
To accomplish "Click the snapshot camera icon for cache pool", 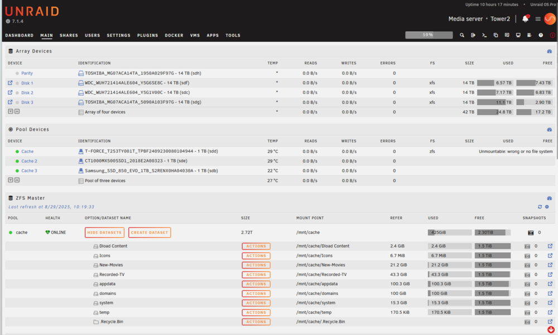I will click(531, 233).
